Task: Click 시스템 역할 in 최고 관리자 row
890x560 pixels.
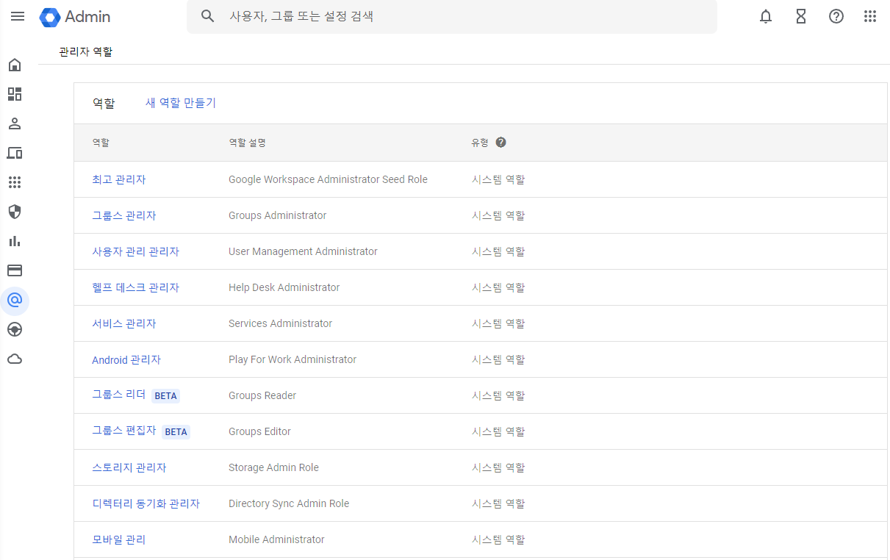Action: pyautogui.click(x=498, y=179)
